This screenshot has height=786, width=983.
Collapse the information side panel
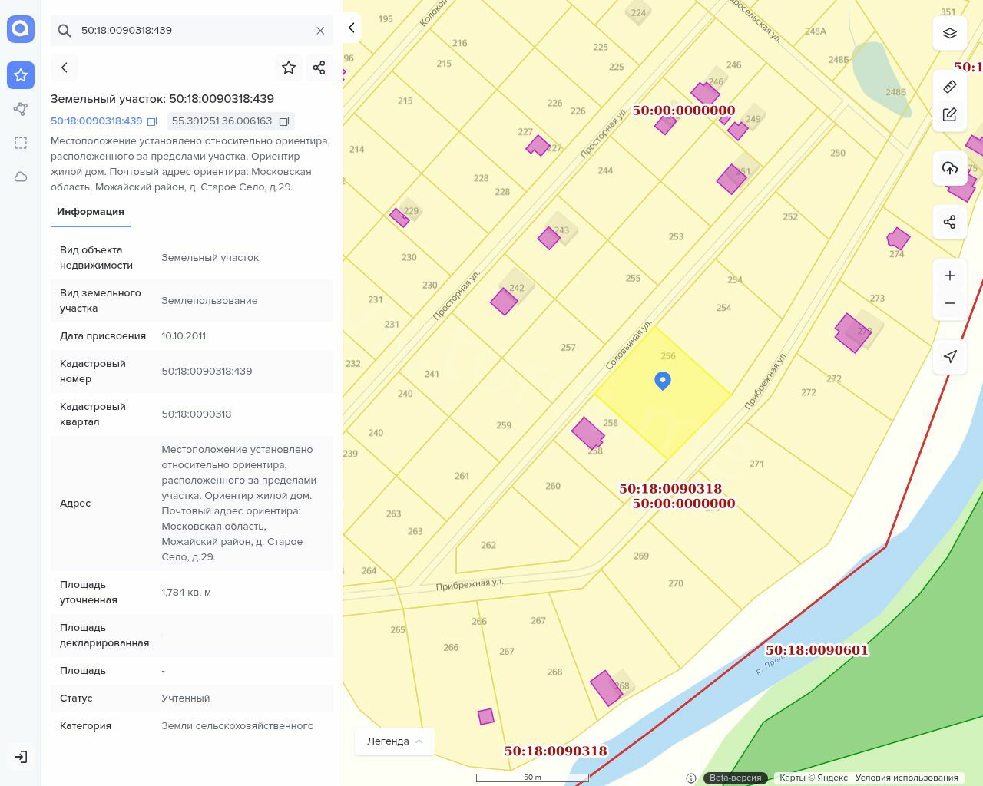(351, 28)
